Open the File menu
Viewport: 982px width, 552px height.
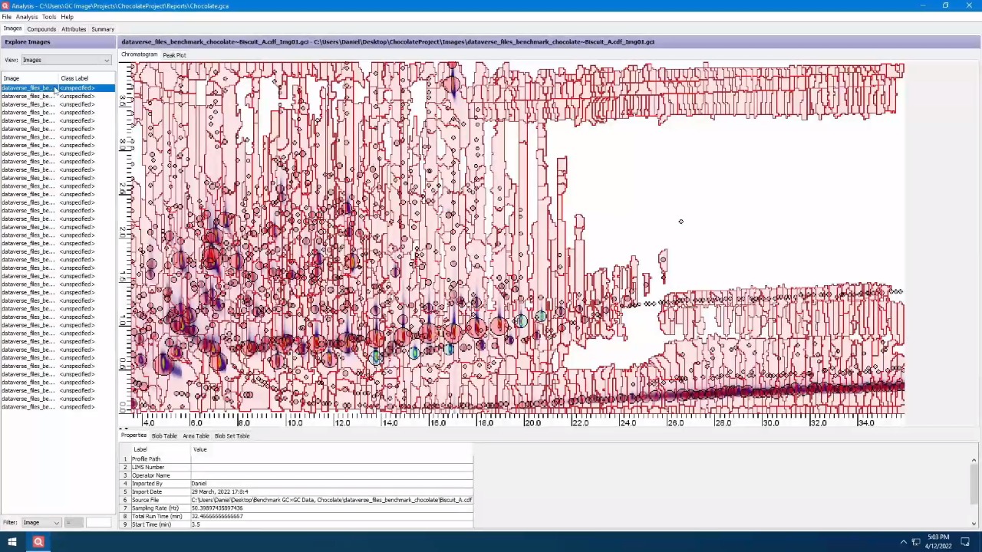[6, 17]
